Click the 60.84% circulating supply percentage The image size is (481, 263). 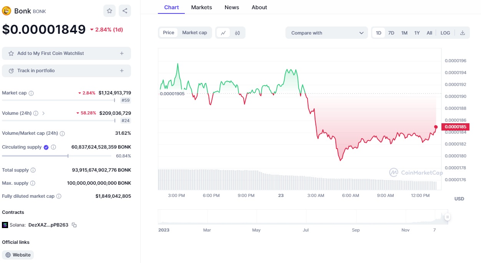(x=124, y=156)
